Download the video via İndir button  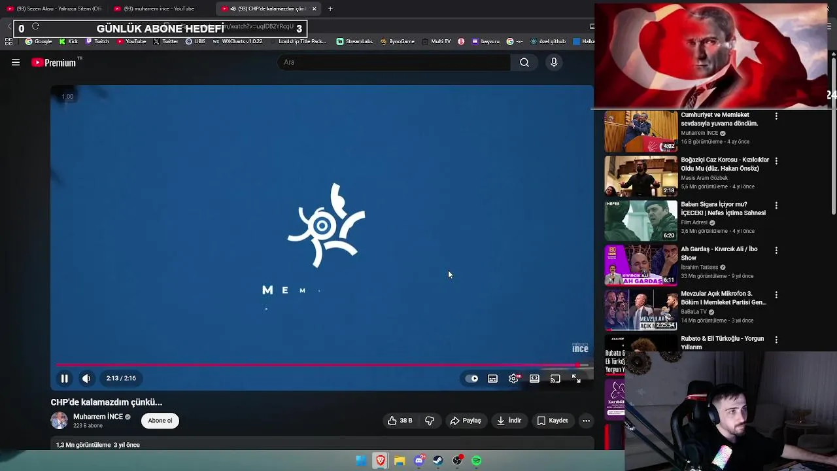coord(509,421)
